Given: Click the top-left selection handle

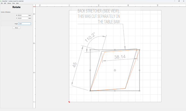Looking at the screenshot, I should point(90,50).
